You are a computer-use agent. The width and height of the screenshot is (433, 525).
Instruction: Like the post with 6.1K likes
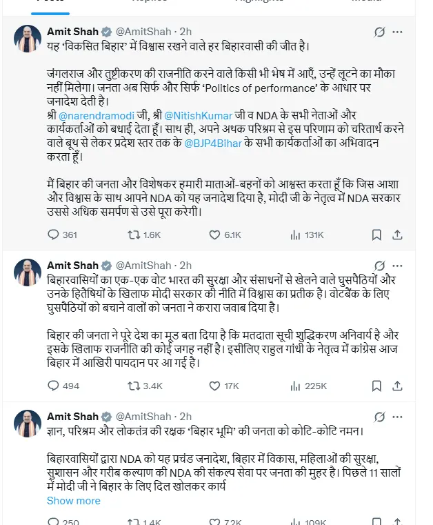click(x=213, y=235)
